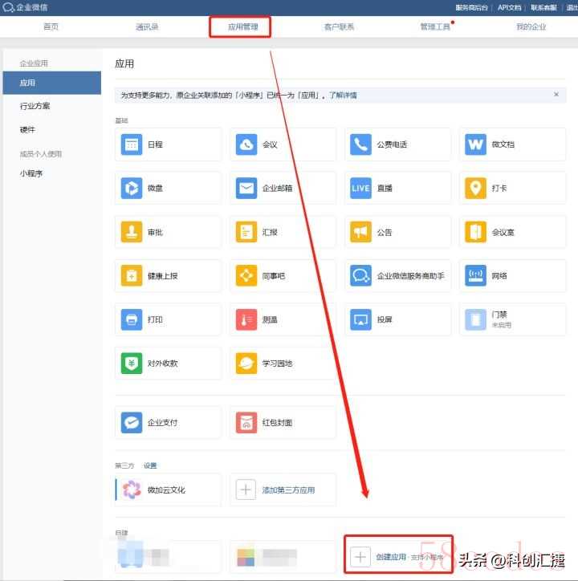Open the 微盘 drive app icon
This screenshot has height=581, width=578.
tap(131, 189)
